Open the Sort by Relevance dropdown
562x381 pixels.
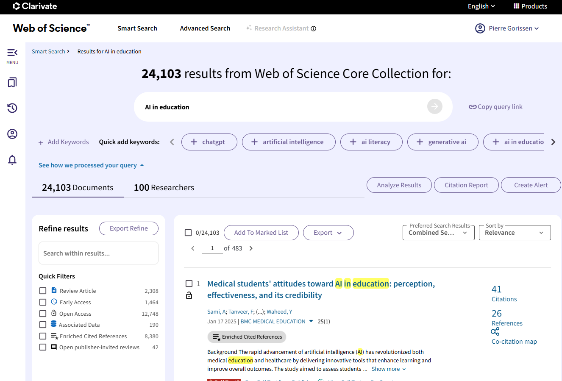(x=515, y=233)
